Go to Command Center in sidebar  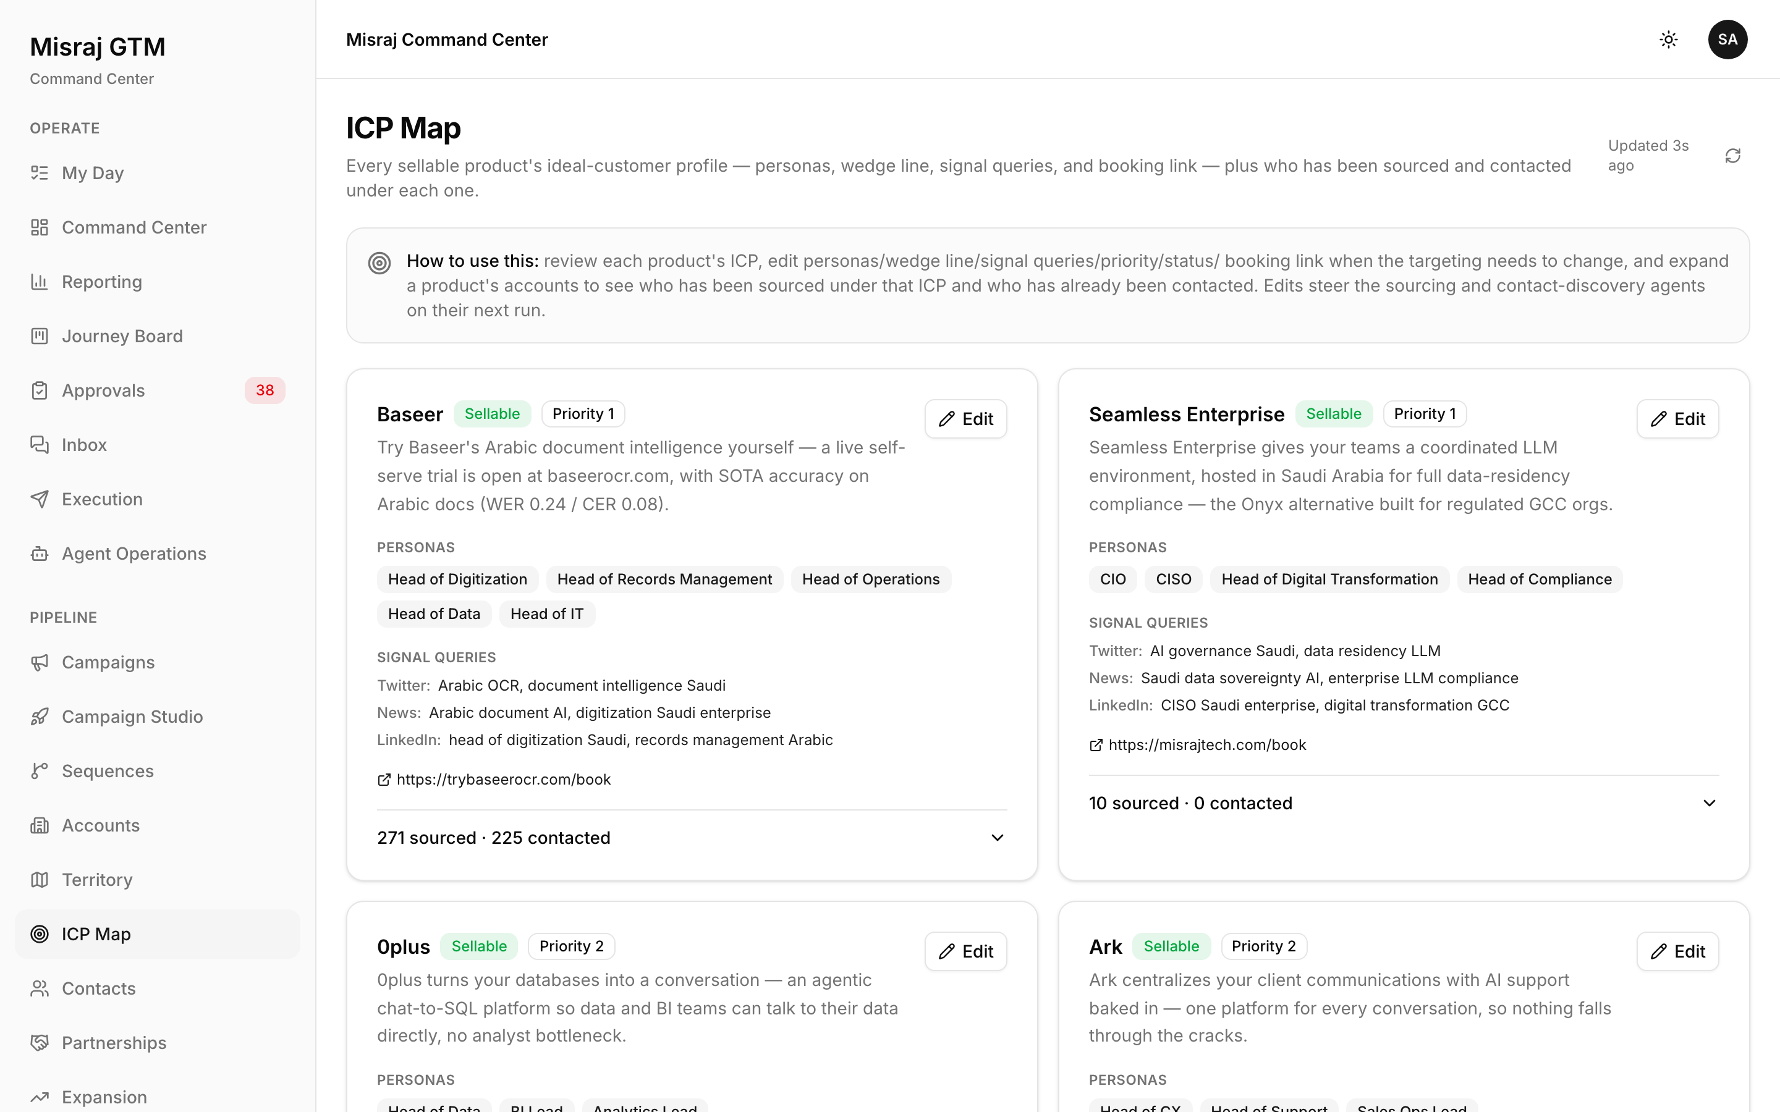pyautogui.click(x=158, y=227)
